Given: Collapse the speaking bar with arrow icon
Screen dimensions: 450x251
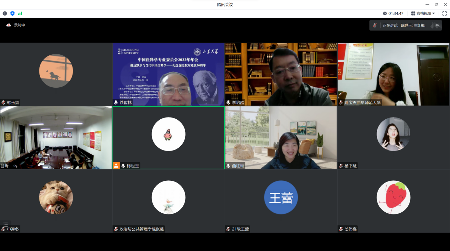Looking at the screenshot, I should click(x=437, y=26).
